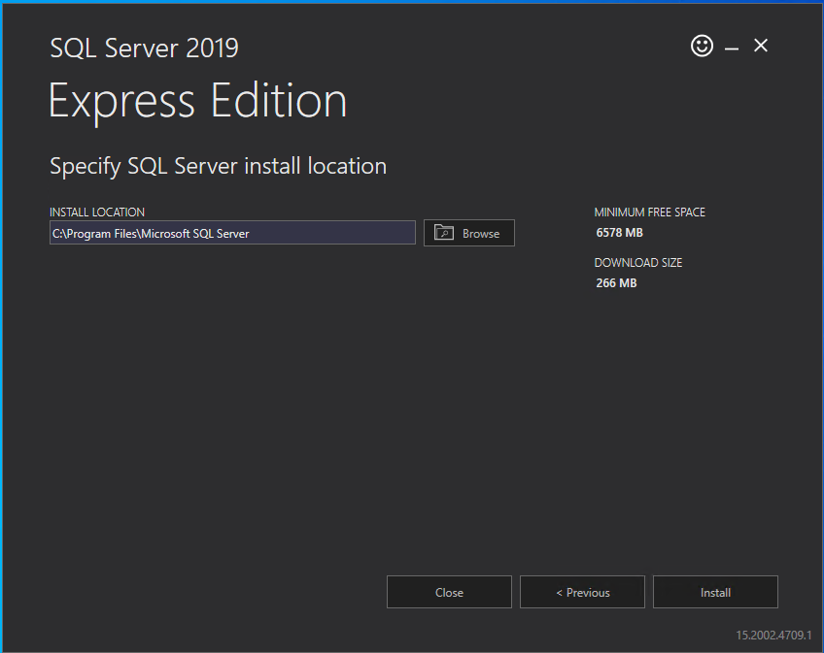Click the 266 MB download size value
824x653 pixels.
coord(616,283)
